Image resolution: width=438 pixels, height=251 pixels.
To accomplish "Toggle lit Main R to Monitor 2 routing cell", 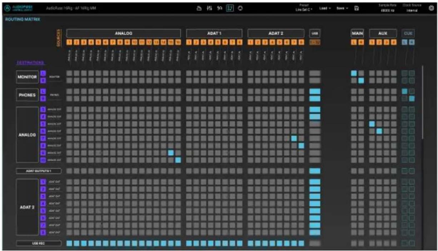I will 361,80.
